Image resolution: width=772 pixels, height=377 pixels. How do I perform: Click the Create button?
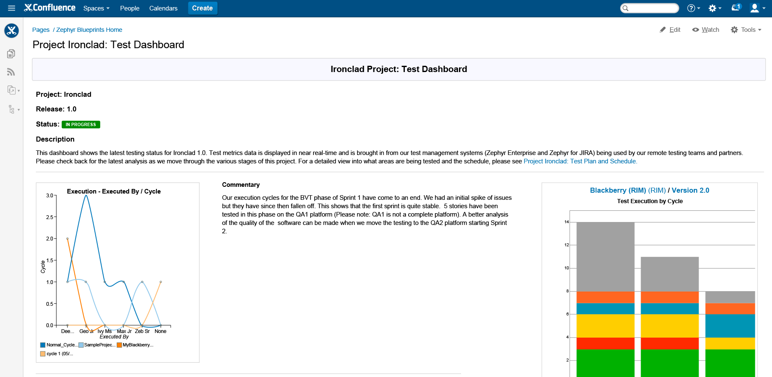[203, 8]
